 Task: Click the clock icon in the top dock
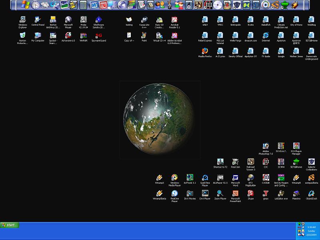click(35, 5)
